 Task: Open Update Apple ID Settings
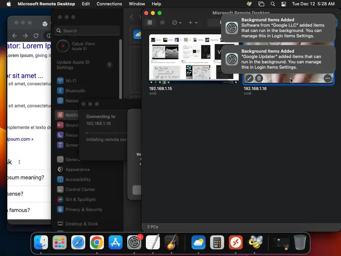[85, 65]
